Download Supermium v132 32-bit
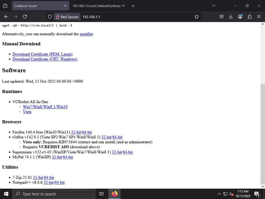 coord(117,152)
